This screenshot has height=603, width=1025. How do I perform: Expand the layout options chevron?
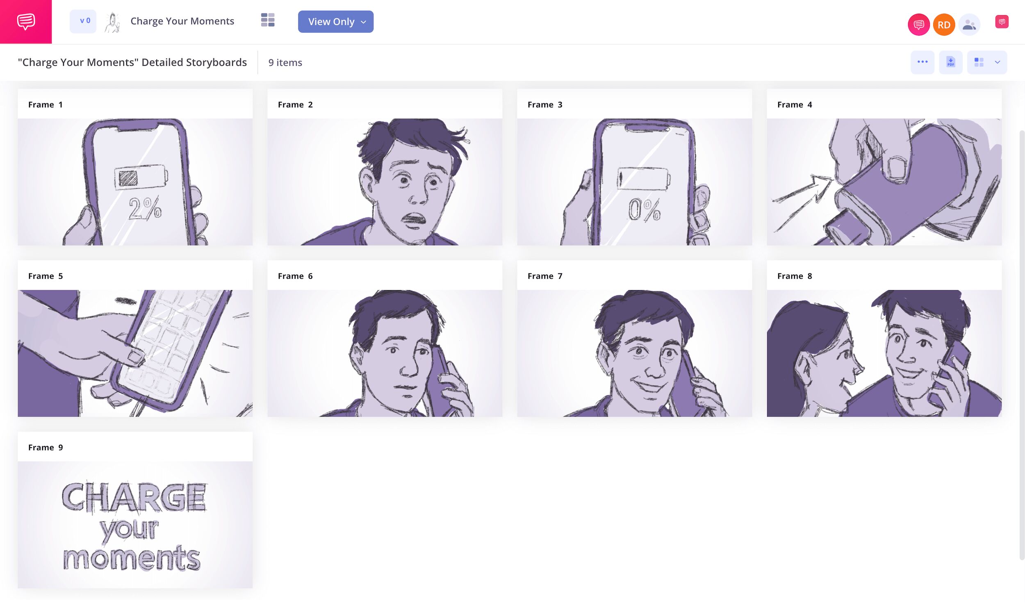pos(998,62)
